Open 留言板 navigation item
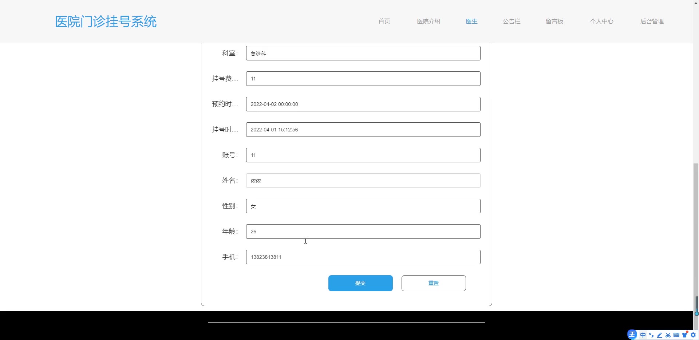Viewport: 699px width, 340px height. click(x=554, y=21)
